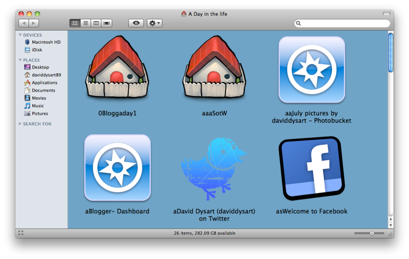Select the 0Bloggaday1 house icon

pyautogui.click(x=118, y=67)
